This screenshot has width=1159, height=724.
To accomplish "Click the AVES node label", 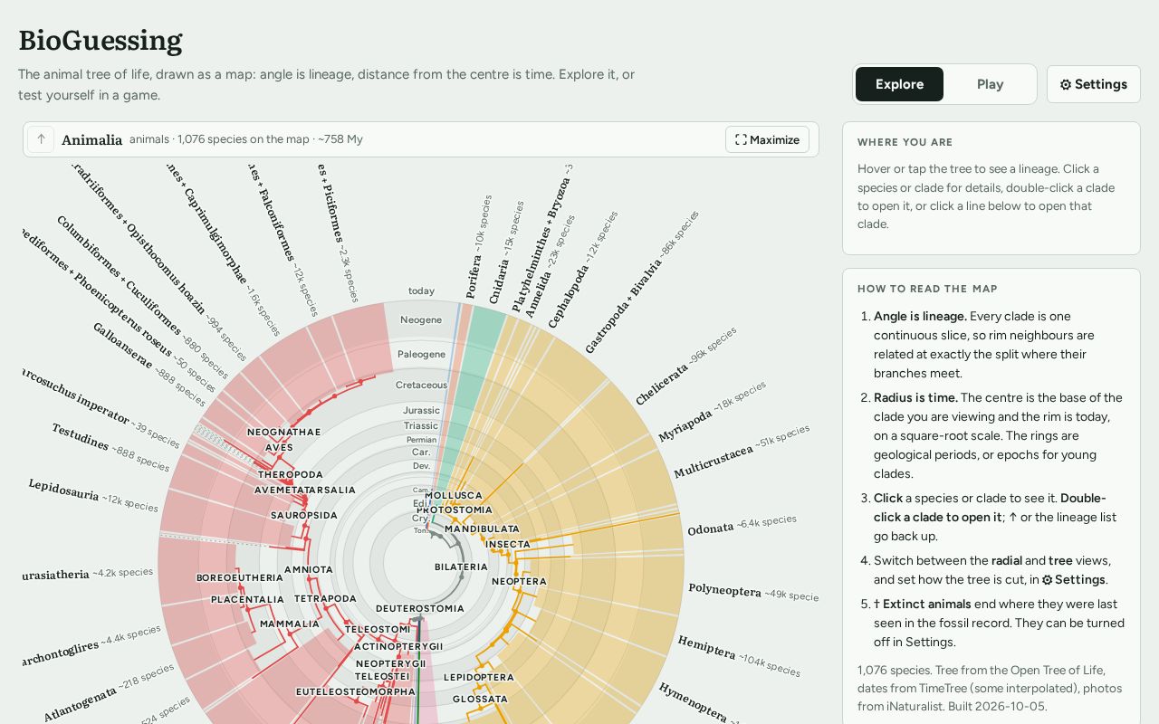I will pos(279,448).
